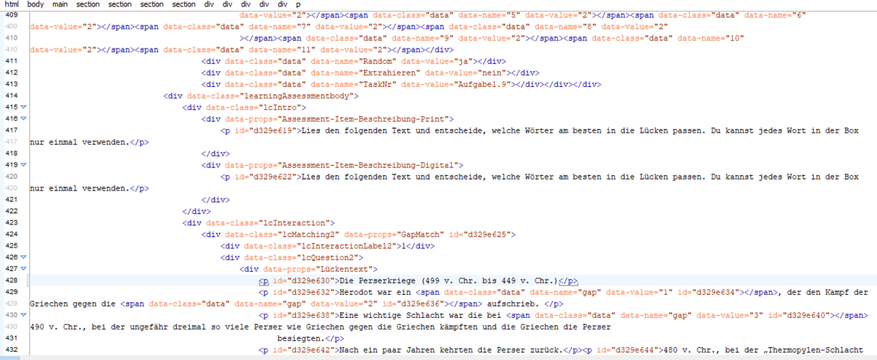Click the data-name "6" span attribute
877x360 pixels.
pos(797,14)
